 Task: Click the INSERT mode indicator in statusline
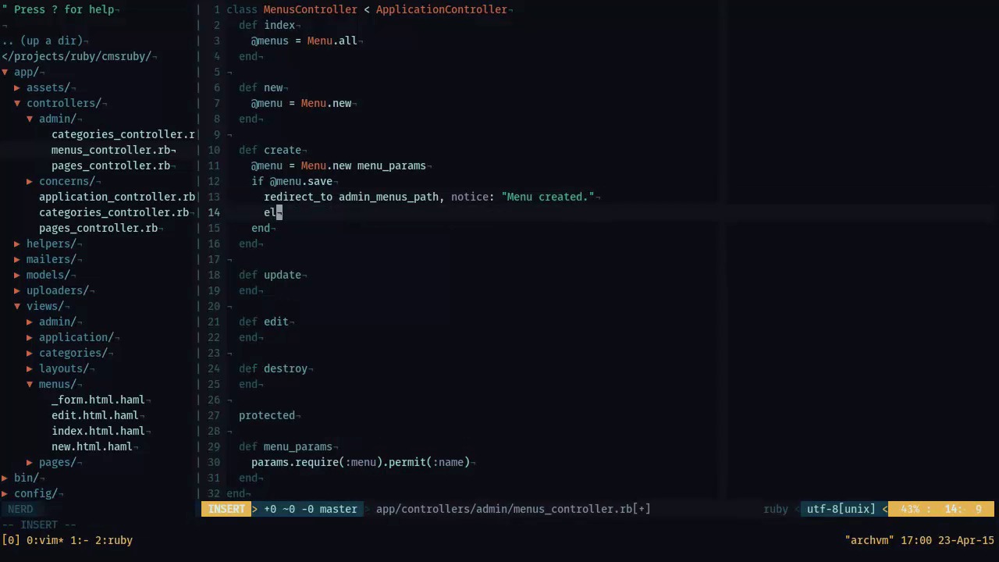(226, 509)
